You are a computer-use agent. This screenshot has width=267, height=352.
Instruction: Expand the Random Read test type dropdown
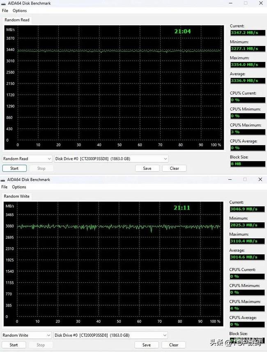(27, 159)
